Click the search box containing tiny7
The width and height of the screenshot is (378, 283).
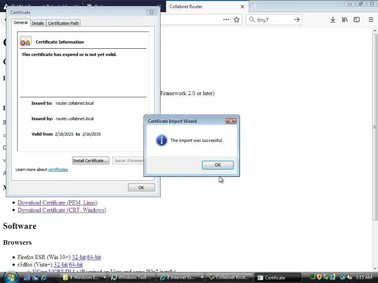click(x=274, y=20)
